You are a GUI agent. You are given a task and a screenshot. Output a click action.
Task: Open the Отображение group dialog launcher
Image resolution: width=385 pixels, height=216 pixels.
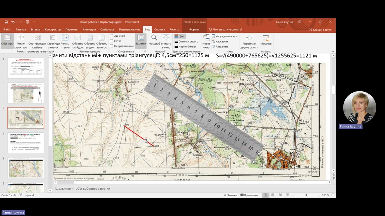(x=145, y=52)
